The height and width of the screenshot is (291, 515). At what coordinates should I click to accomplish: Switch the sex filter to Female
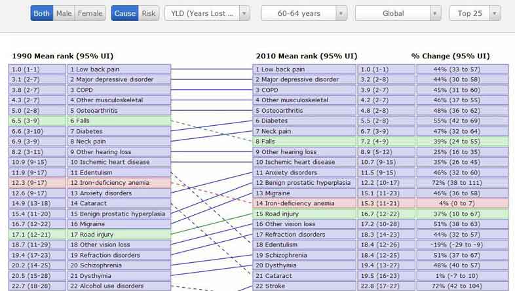(90, 13)
